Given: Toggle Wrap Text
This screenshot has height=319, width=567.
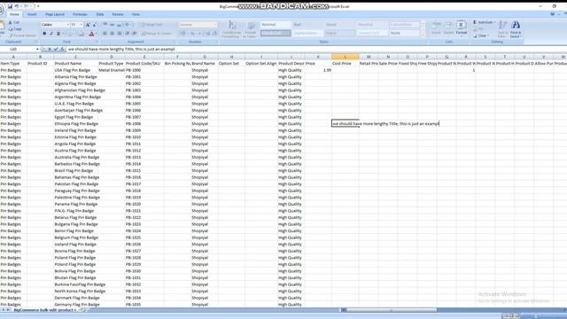Looking at the screenshot, I should tap(151, 25).
